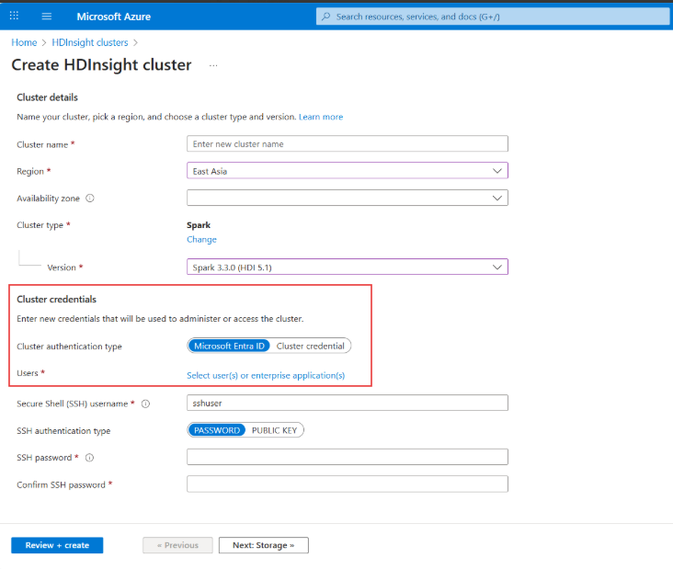673x569 pixels.
Task: Click the Cluster credentials heading
Action: (x=57, y=299)
